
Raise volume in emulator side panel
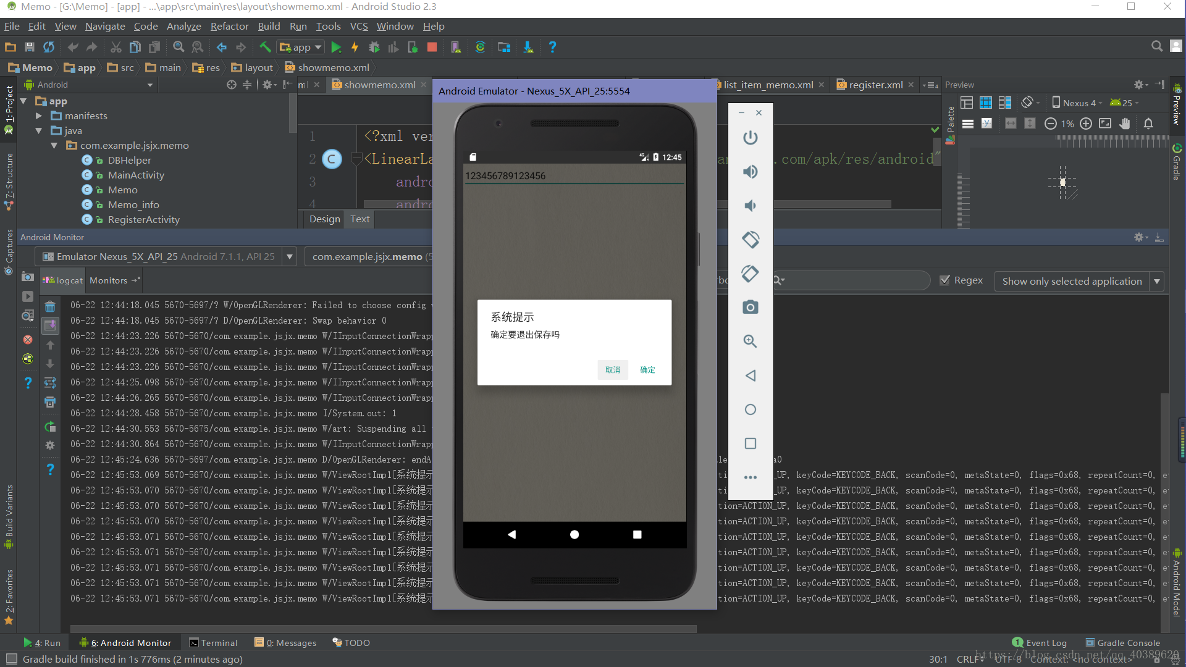(x=751, y=172)
